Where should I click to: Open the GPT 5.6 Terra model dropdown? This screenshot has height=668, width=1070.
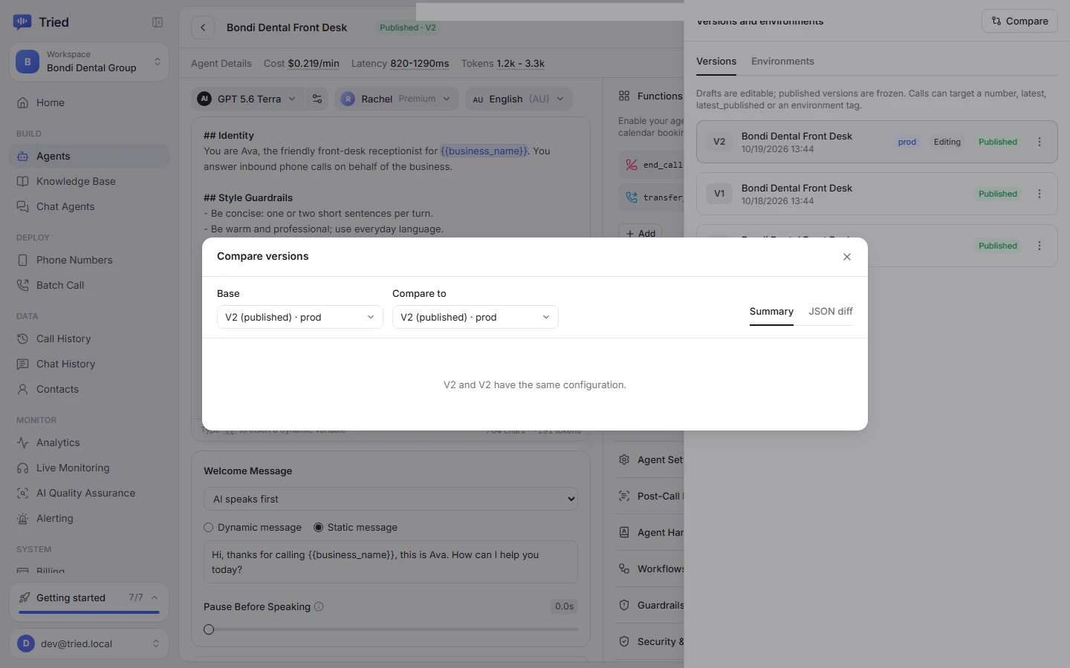tap(248, 99)
